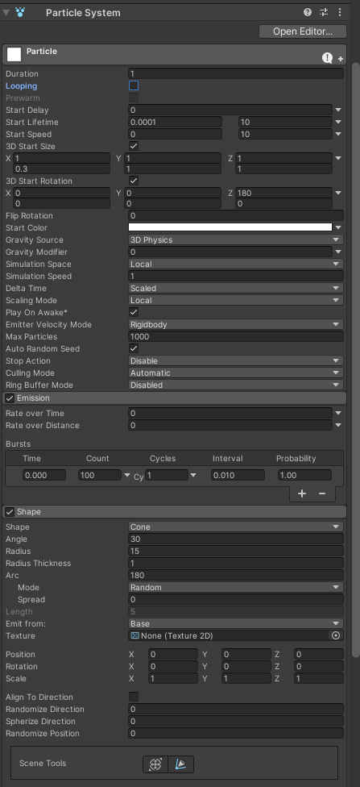Open the Arc Mode dropdown set to Random
This screenshot has width=360, height=787.
pos(236,587)
